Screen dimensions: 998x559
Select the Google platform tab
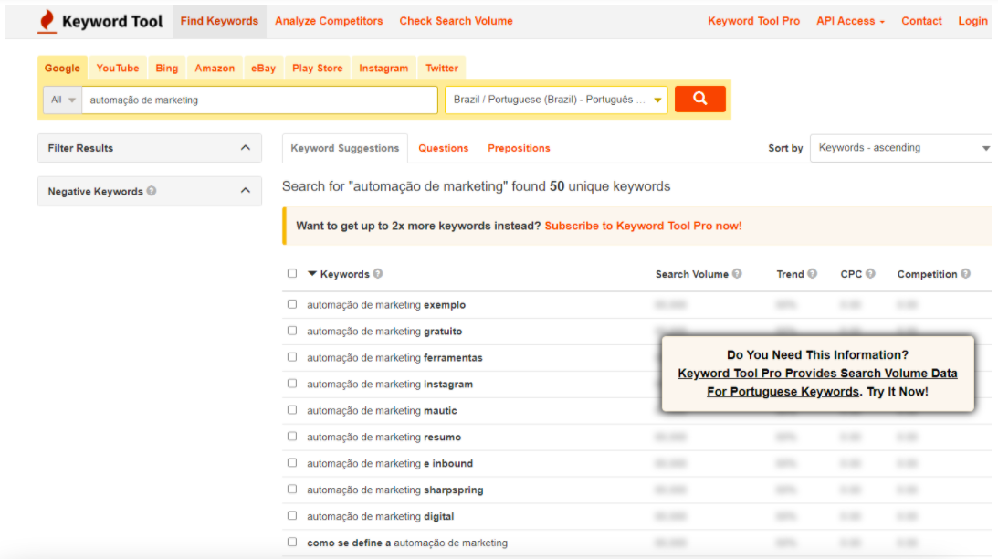point(62,69)
